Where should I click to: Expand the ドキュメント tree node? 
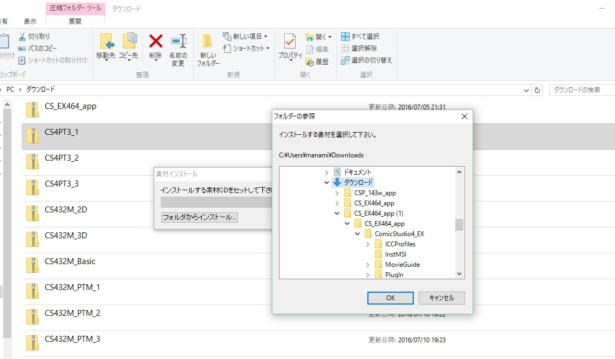(x=326, y=172)
